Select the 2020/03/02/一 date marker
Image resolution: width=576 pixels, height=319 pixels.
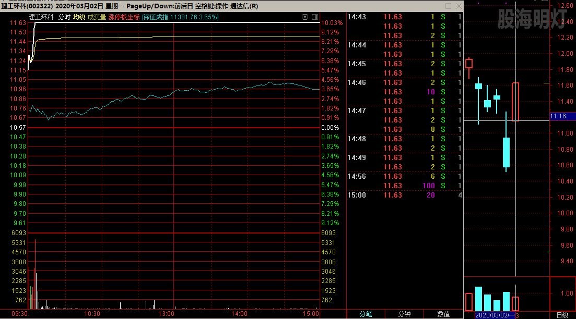(x=495, y=315)
